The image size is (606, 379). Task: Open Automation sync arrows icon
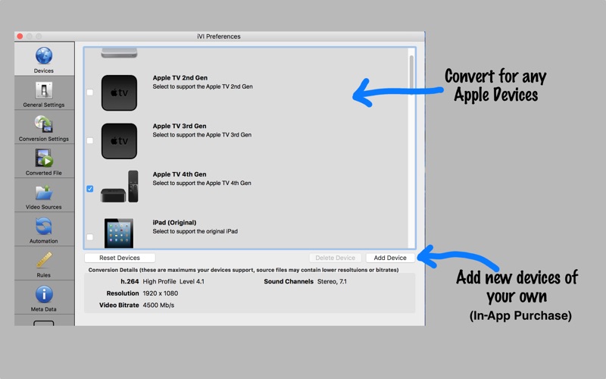[44, 227]
